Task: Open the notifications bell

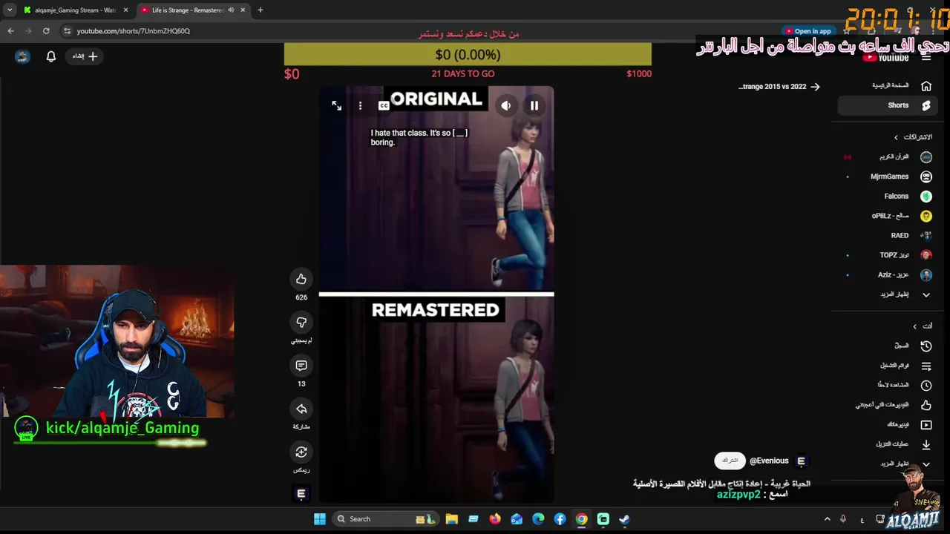Action: tap(51, 56)
